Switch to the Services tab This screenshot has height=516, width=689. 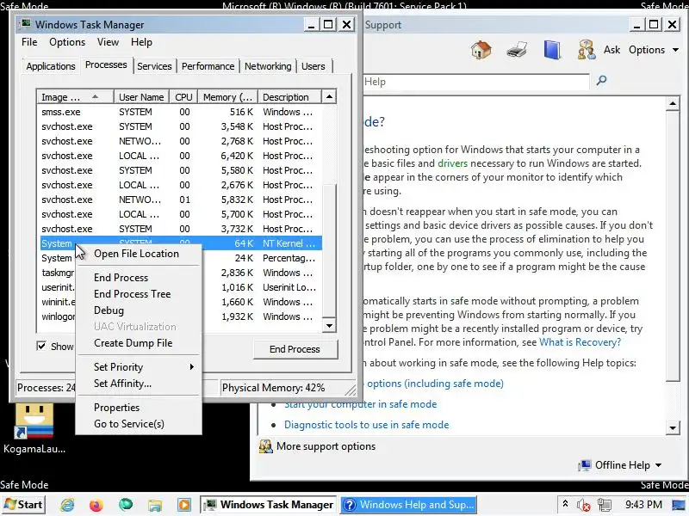click(154, 66)
